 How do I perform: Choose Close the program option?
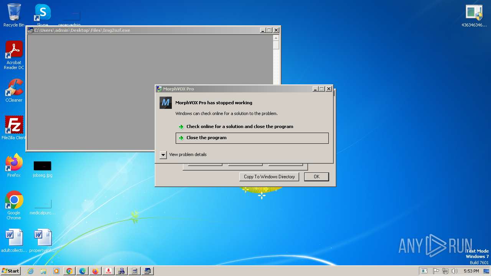(x=252, y=138)
